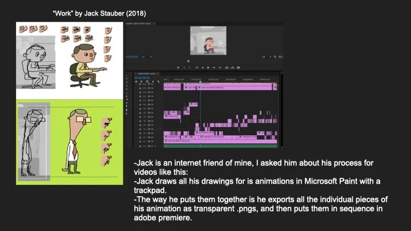Screen dimensions: 411x231
Task: Select the Timeline panel sequence tab
Action: (x=147, y=74)
